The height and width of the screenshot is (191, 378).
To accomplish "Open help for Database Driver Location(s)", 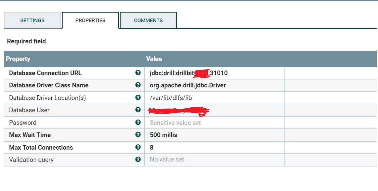I will (138, 98).
